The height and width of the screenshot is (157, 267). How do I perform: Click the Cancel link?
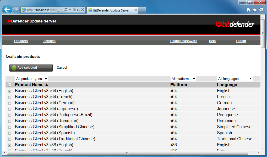pyautogui.click(x=62, y=68)
